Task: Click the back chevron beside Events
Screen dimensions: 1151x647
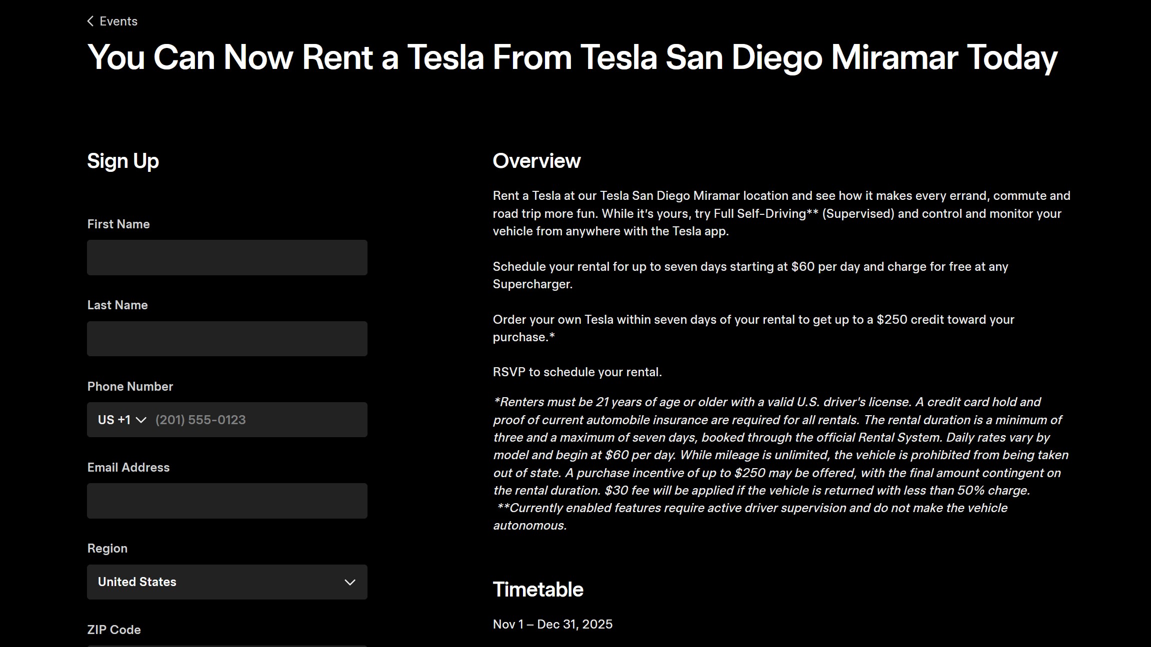Action: tap(90, 21)
